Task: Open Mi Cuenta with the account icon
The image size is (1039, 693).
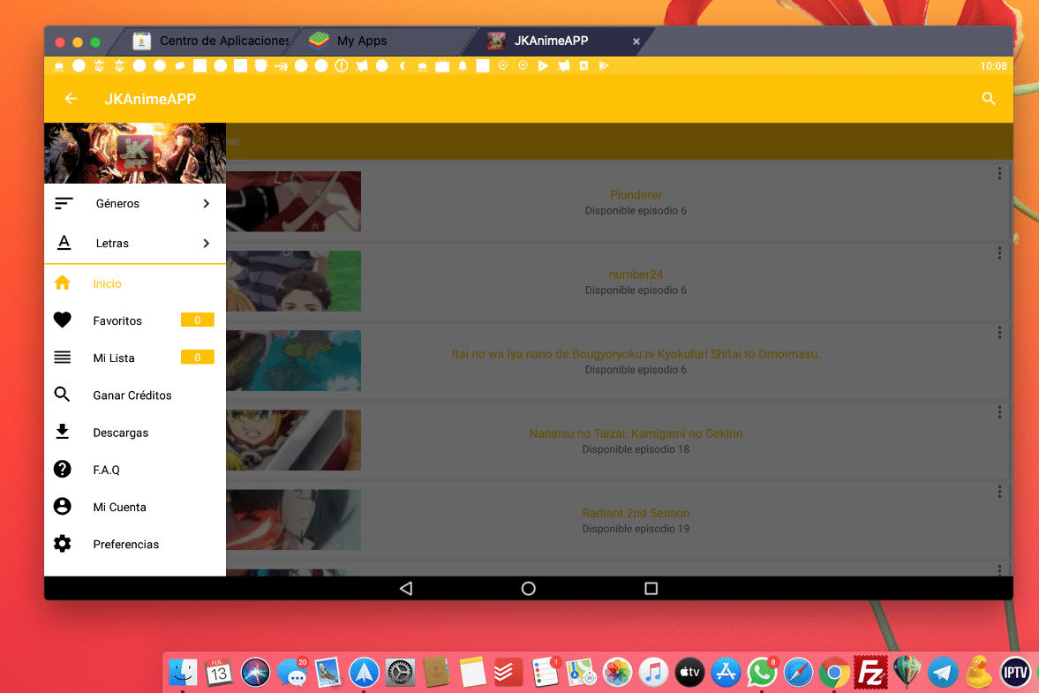Action: click(62, 506)
